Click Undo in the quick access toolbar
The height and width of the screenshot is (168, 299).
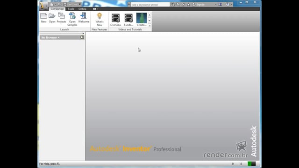70,4
